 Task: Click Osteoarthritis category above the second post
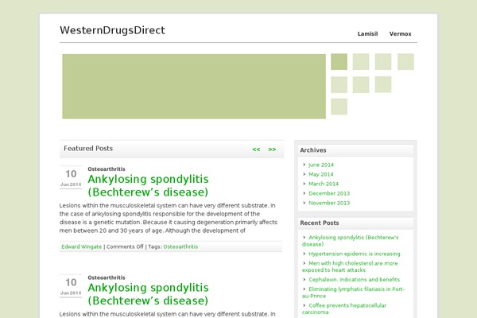107,277
